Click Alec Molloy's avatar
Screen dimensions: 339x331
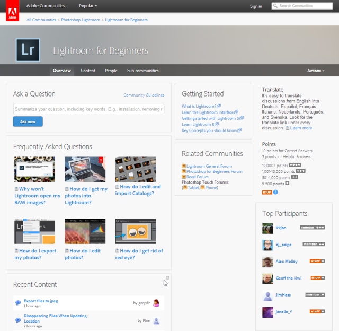[267, 262]
